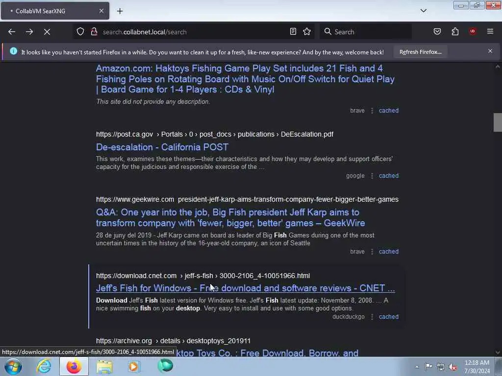This screenshot has height=376, width=502.
Task: Open the taskbar clock showing 12:18 AM
Action: (477, 367)
